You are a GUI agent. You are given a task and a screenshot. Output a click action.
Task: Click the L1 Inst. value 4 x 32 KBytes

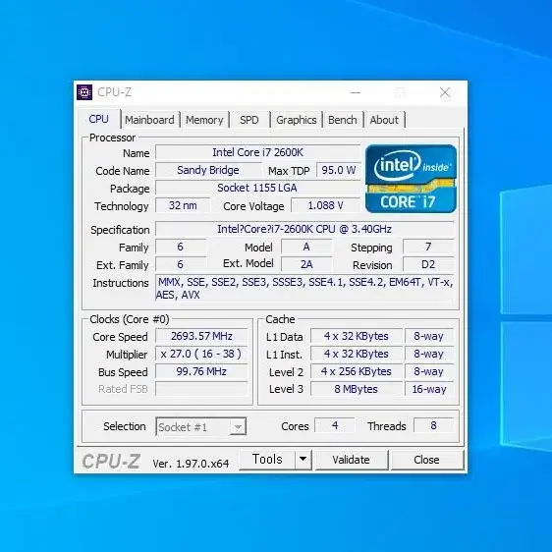(x=357, y=354)
